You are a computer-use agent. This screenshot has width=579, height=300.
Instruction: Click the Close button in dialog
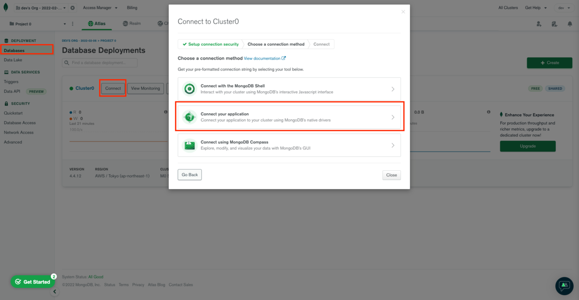(391, 175)
